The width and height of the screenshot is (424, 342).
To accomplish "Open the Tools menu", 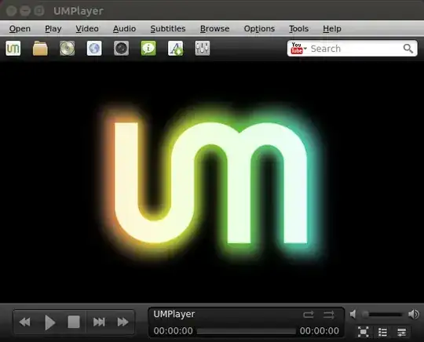I will tap(298, 29).
